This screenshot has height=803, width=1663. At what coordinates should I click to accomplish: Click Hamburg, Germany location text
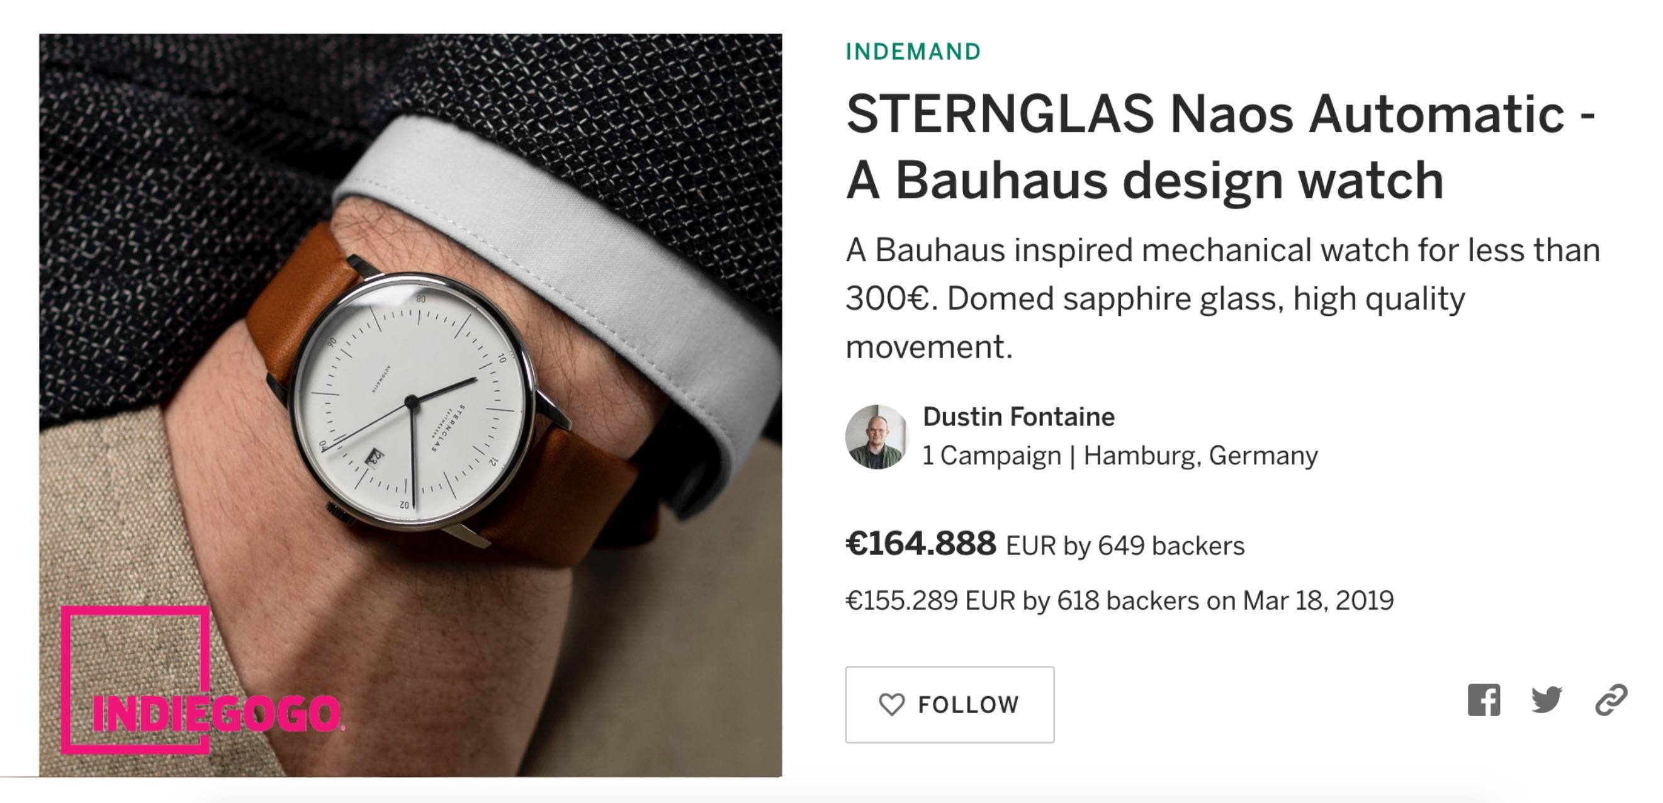pos(1201,456)
